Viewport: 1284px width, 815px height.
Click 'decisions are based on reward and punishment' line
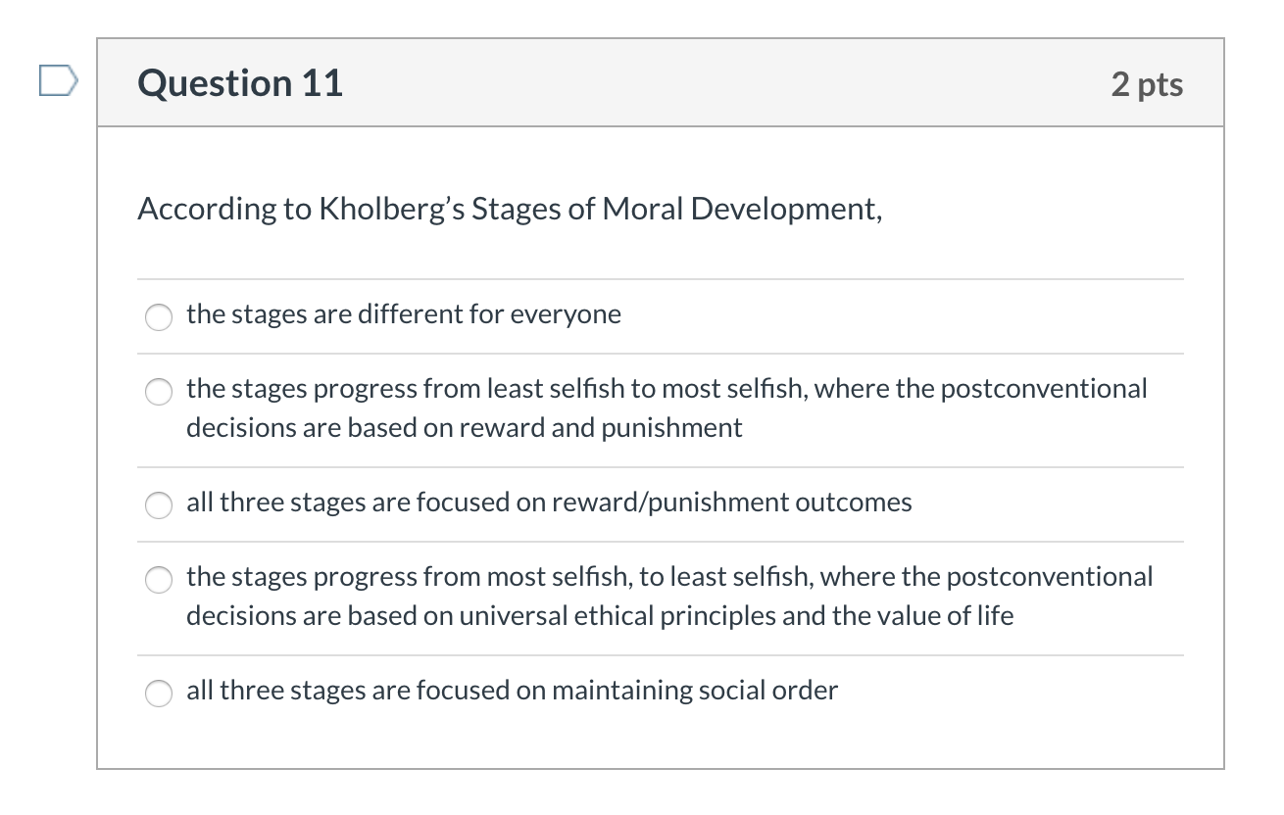point(465,428)
